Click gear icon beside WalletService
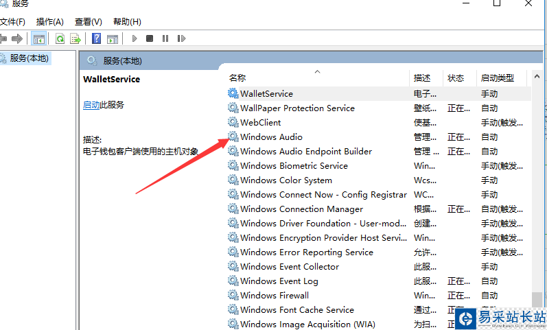547x330 pixels. [x=233, y=93]
